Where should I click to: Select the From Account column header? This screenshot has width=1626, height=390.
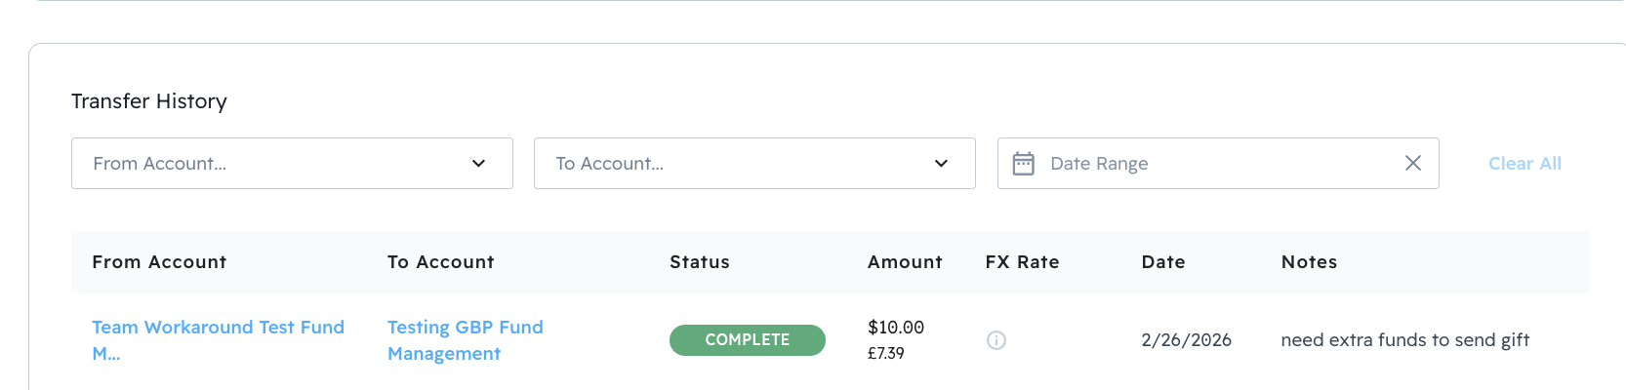pyautogui.click(x=159, y=262)
